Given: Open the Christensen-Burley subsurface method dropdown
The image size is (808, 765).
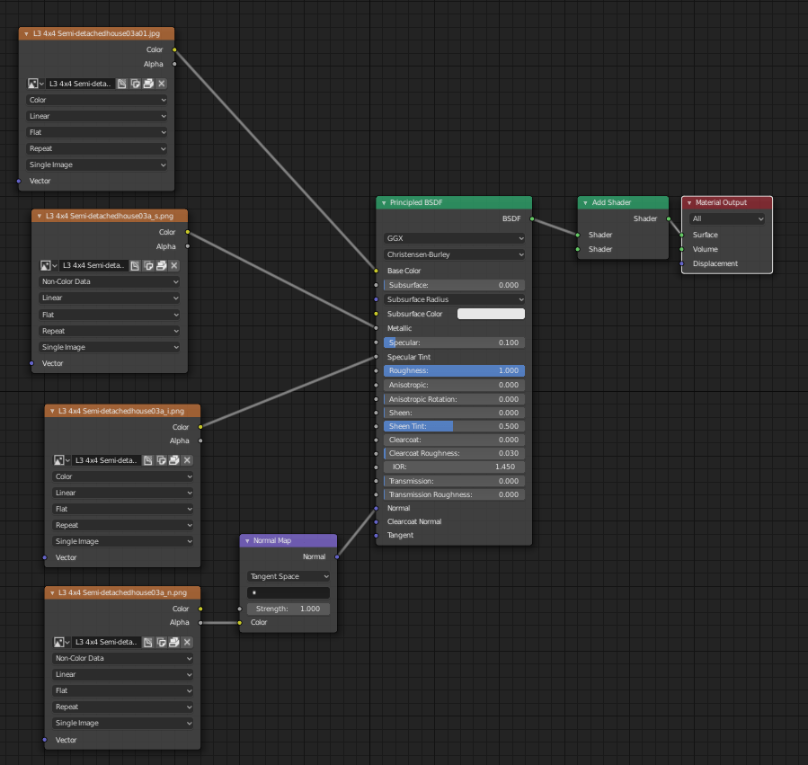Looking at the screenshot, I should pyautogui.click(x=454, y=254).
